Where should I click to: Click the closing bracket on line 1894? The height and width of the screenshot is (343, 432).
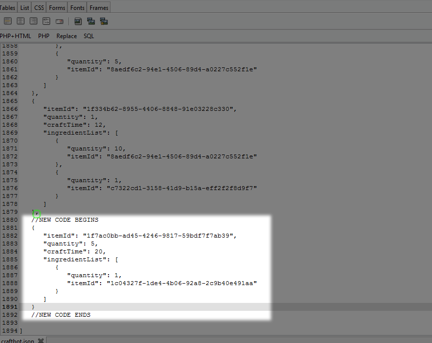pyautogui.click(x=21, y=330)
